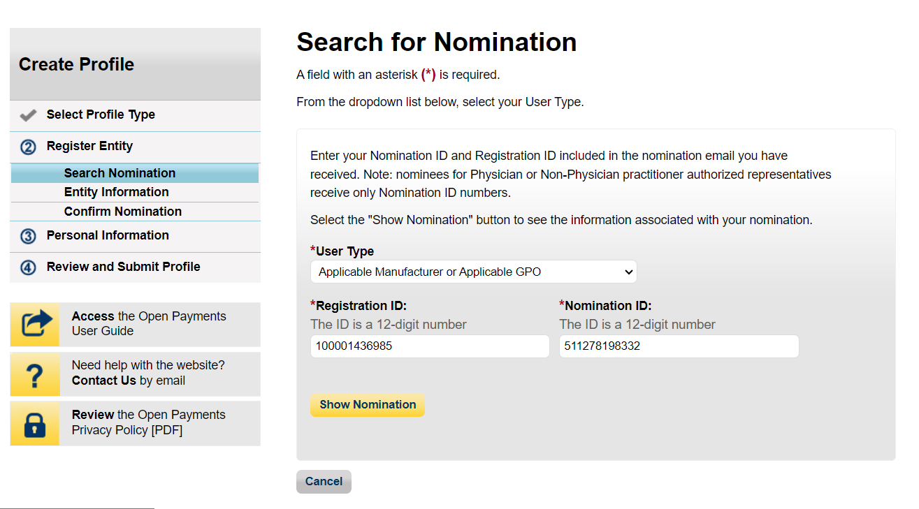This screenshot has width=919, height=509.
Task: Select Personal Information in the sidebar
Action: 108,235
